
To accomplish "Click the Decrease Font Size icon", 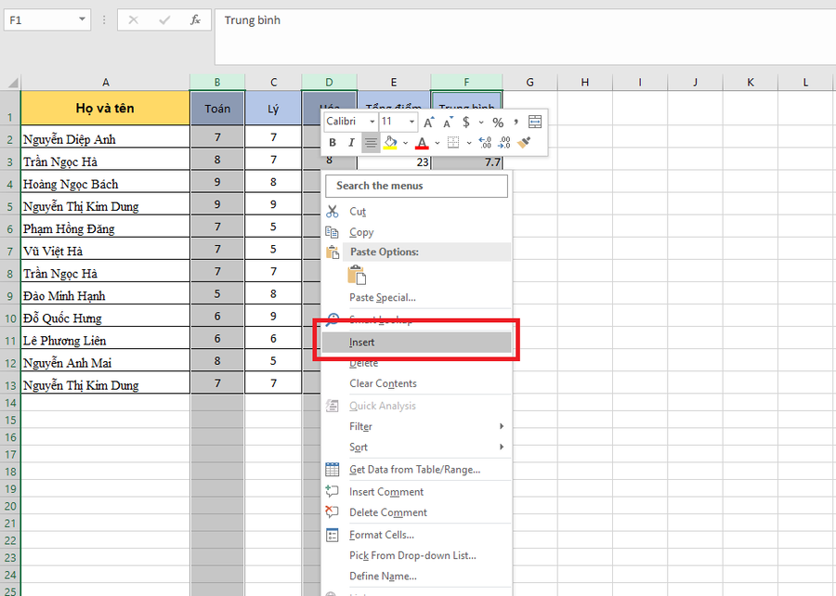I will click(x=448, y=123).
